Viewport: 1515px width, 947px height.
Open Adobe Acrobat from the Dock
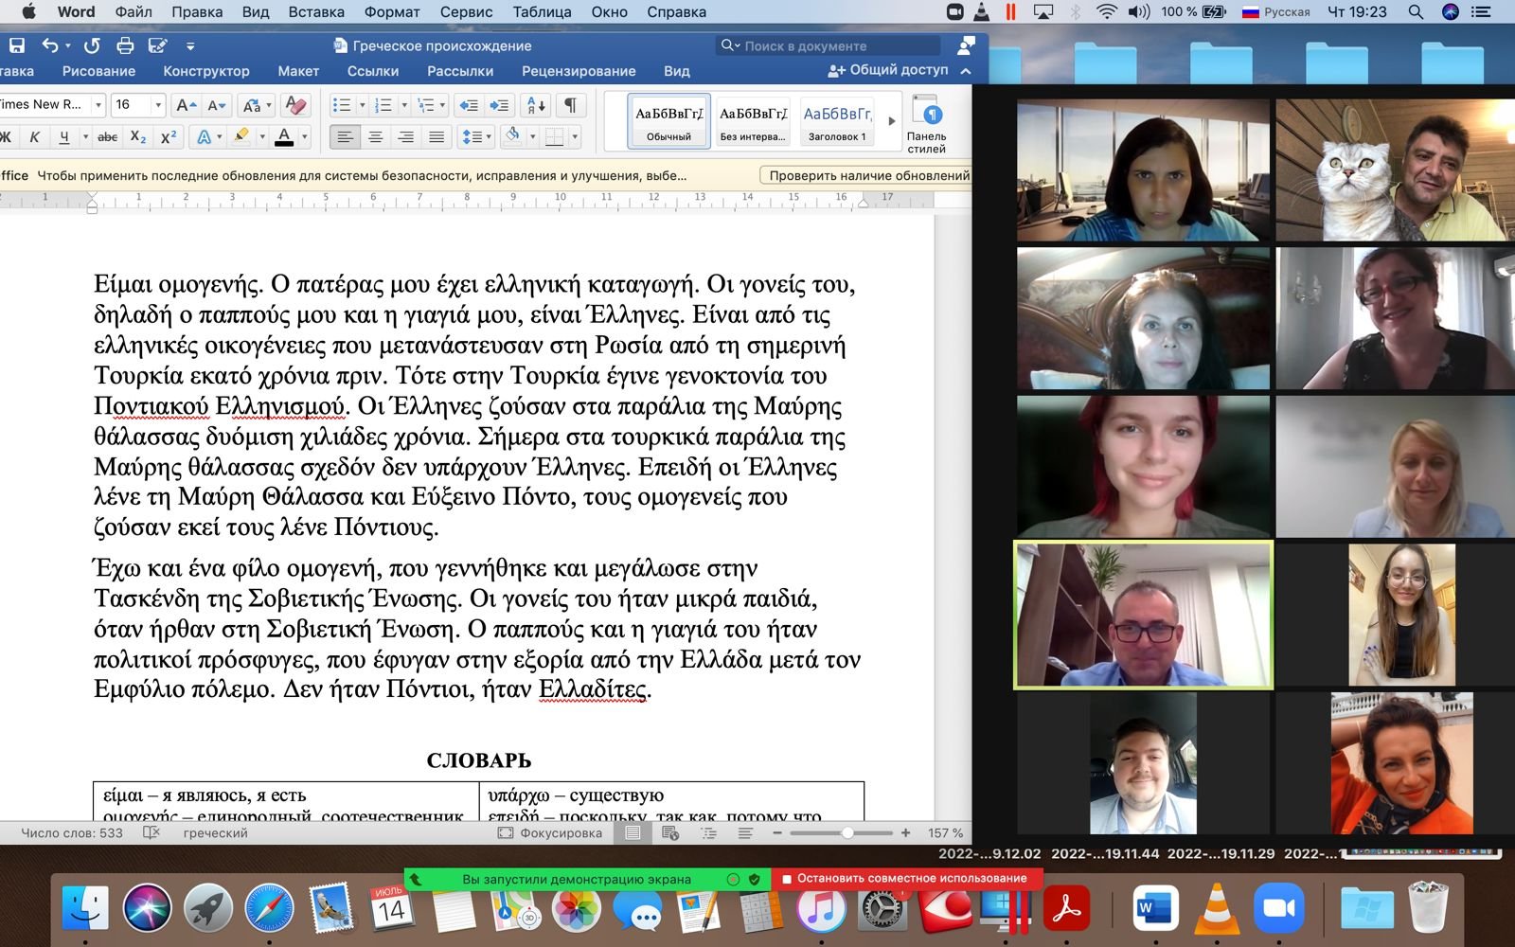pos(1067,909)
